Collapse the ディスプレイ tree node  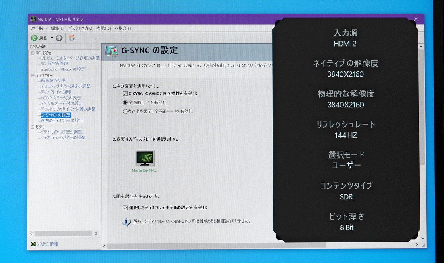33,75
